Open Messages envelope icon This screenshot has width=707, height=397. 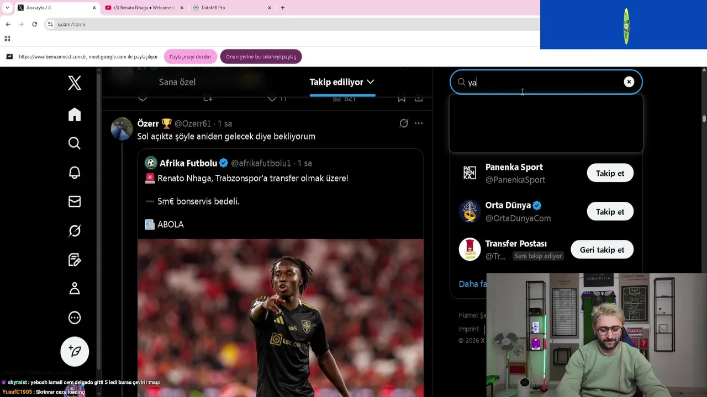click(x=75, y=202)
